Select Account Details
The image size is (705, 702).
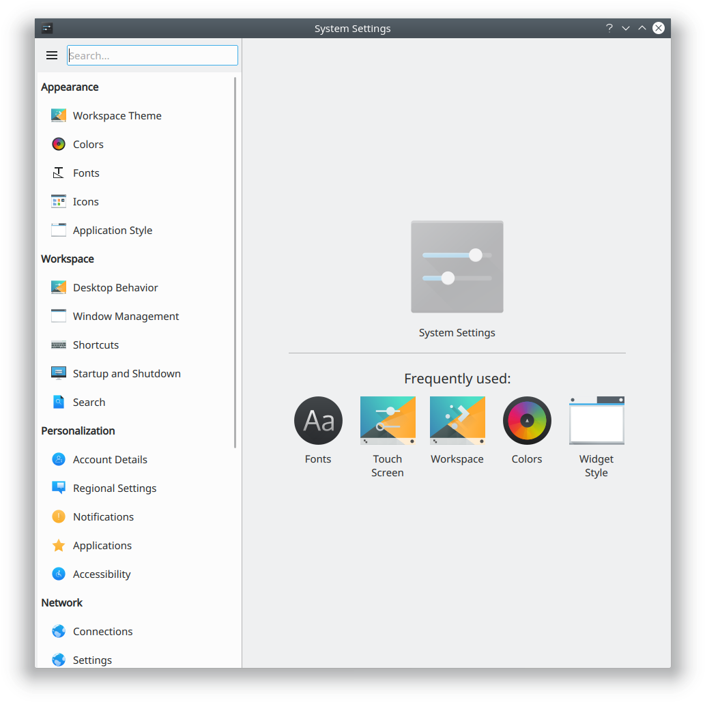(x=110, y=459)
